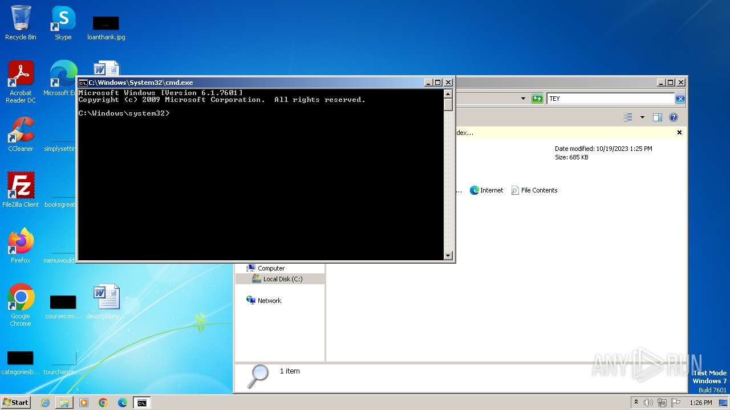Launch CCleaner from the desktop
This screenshot has width=730, height=410.
click(x=21, y=134)
